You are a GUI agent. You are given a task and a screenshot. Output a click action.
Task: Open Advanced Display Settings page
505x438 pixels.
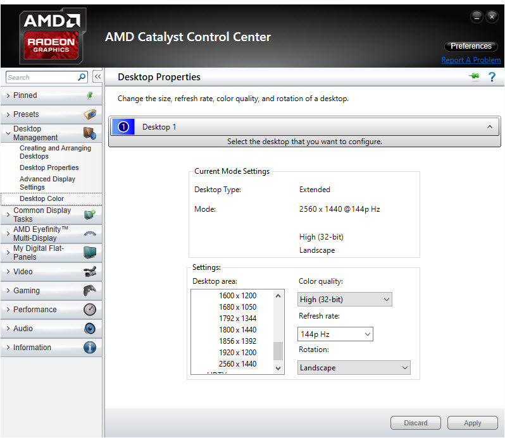pyautogui.click(x=47, y=183)
